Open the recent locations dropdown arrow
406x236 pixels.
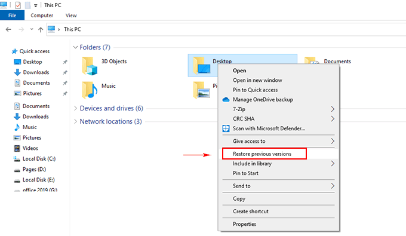pos(32,29)
